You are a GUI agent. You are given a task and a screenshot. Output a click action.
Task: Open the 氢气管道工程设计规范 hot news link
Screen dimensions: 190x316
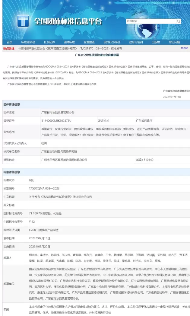(x=70, y=48)
